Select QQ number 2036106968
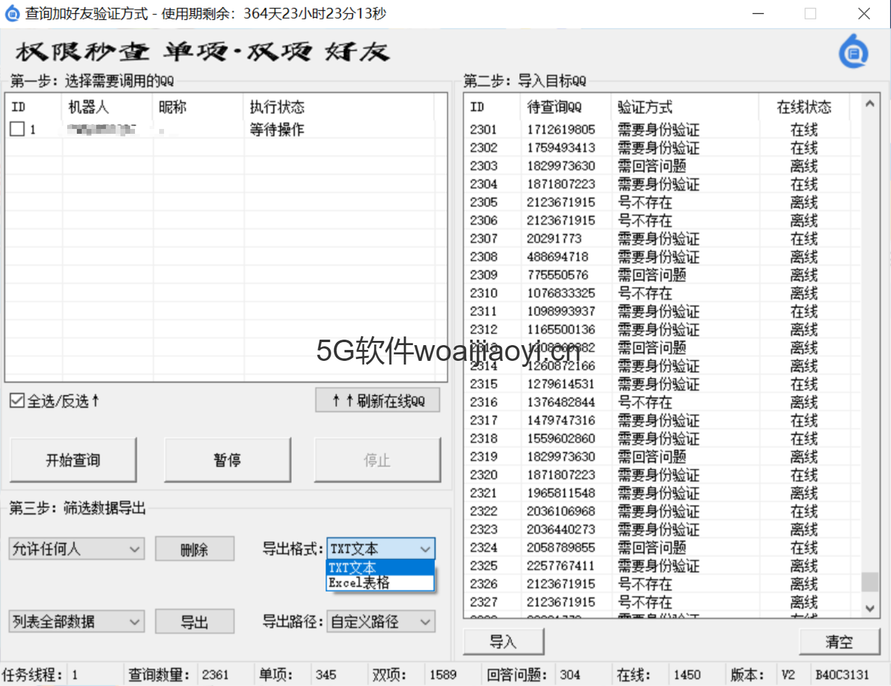Viewport: 891px width, 686px height. tap(561, 511)
